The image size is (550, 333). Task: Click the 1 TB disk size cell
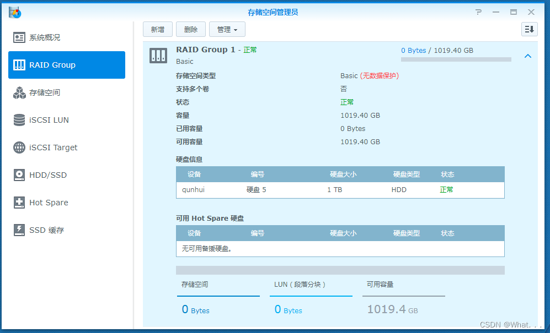335,190
